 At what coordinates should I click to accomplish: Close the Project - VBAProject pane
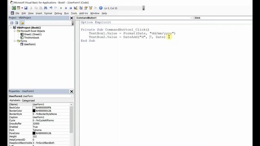pos(71,18)
